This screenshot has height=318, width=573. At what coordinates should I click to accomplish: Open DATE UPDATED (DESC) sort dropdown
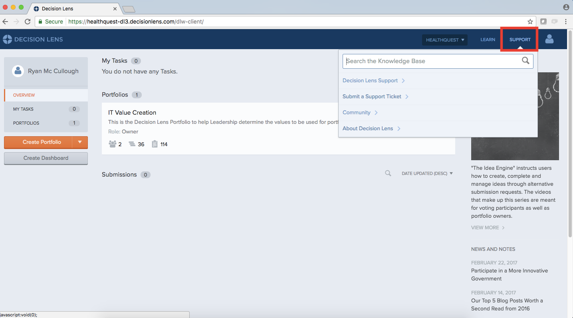click(x=427, y=173)
